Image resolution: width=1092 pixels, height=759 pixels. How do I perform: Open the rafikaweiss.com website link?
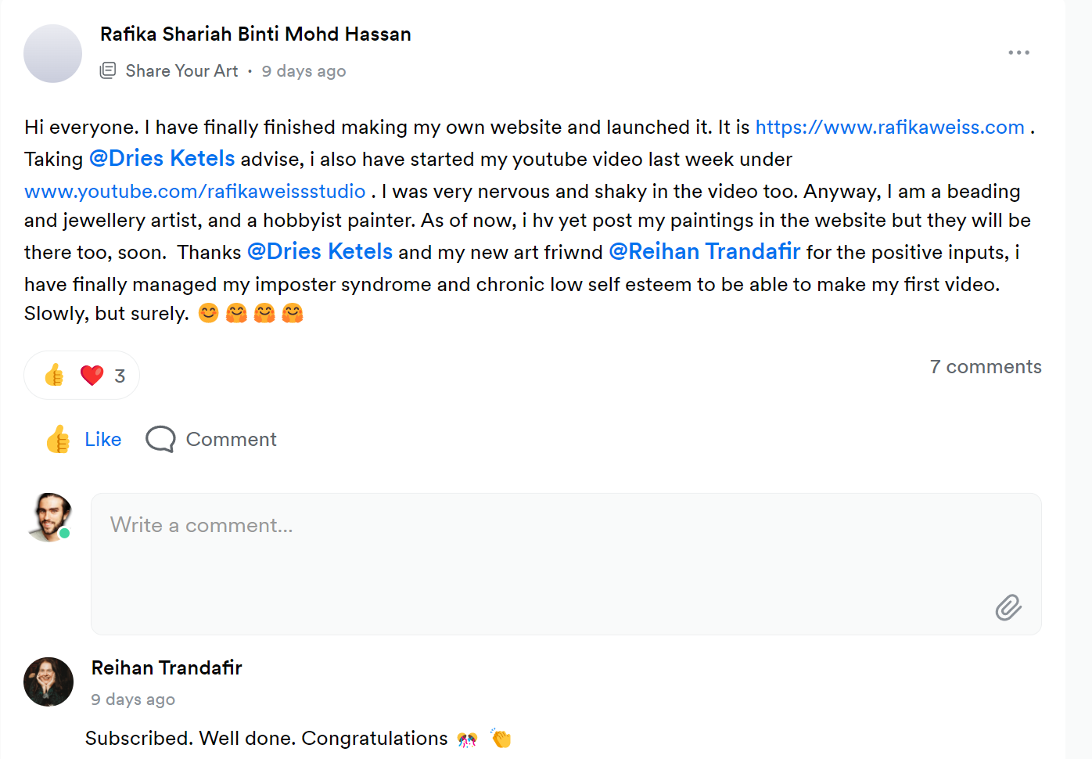[x=889, y=128]
